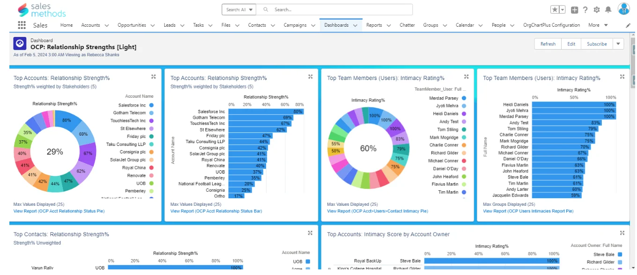Click the pencil icon to edit navigation
The width and height of the screenshot is (637, 275).
point(628,25)
